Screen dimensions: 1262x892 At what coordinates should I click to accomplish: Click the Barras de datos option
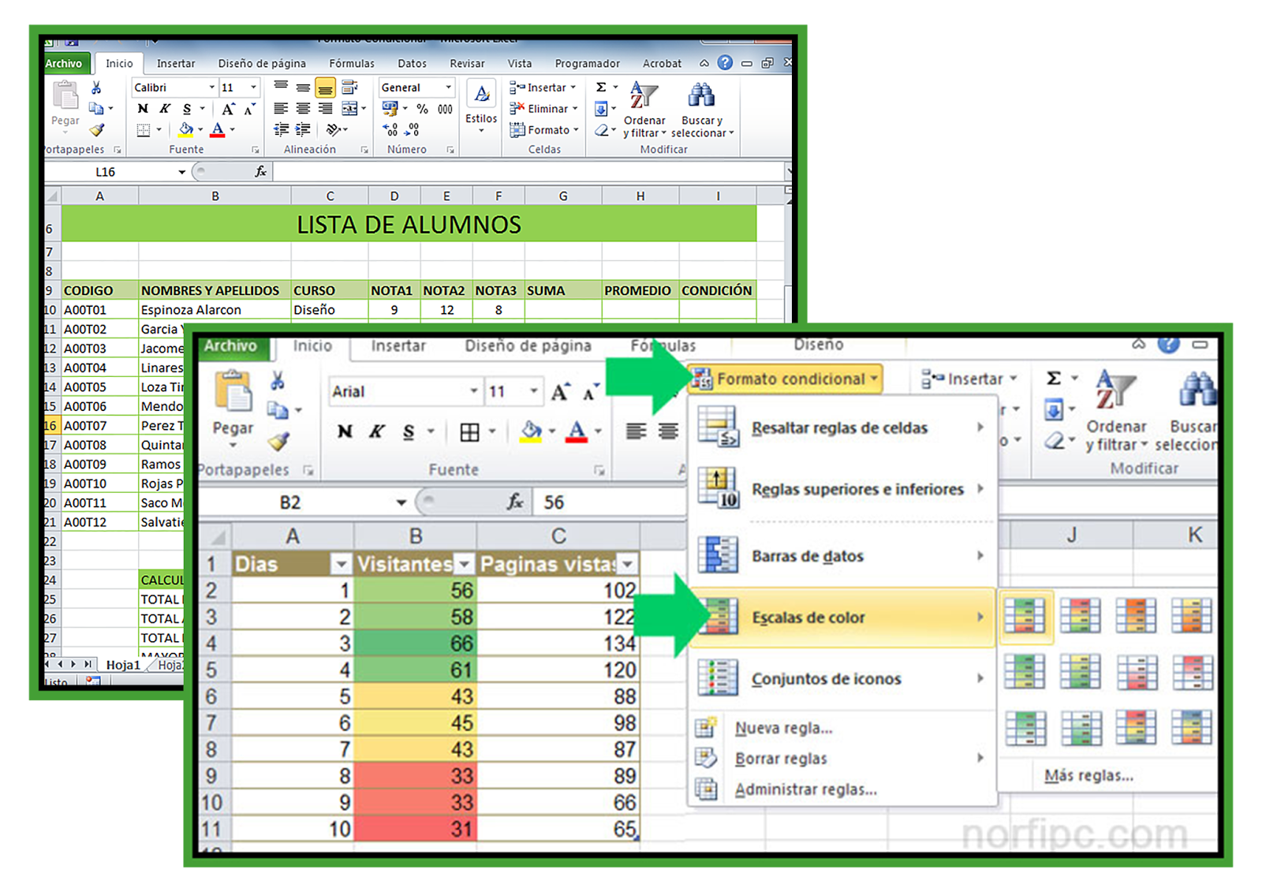(807, 556)
